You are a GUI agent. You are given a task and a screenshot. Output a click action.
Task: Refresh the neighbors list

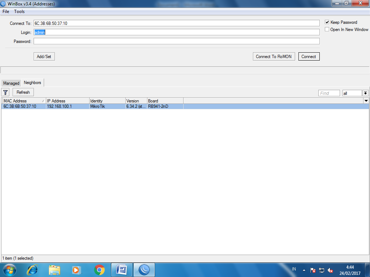tap(23, 92)
